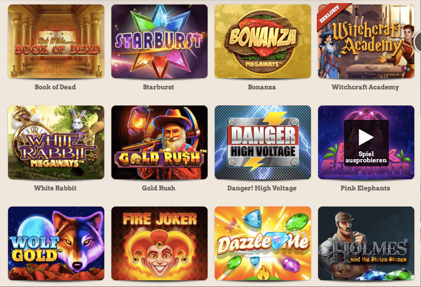
Task: Open the White Rabbit Megaways tile
Action: (56, 143)
